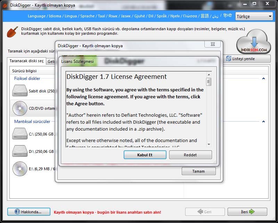
Task: Select the Sabit disk hard drive icon
Action: click(x=20, y=91)
